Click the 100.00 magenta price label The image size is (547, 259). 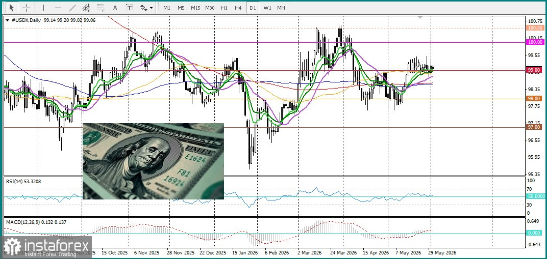pyautogui.click(x=534, y=42)
